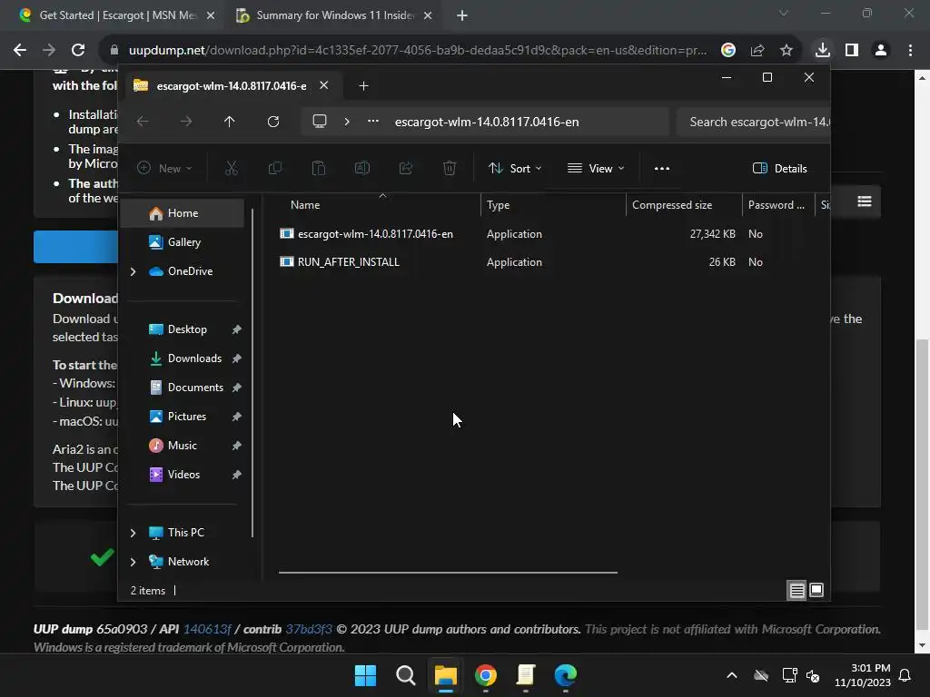Click the Rename icon in Explorer toolbar
Viewport: 930px width, 697px height.
click(x=361, y=168)
